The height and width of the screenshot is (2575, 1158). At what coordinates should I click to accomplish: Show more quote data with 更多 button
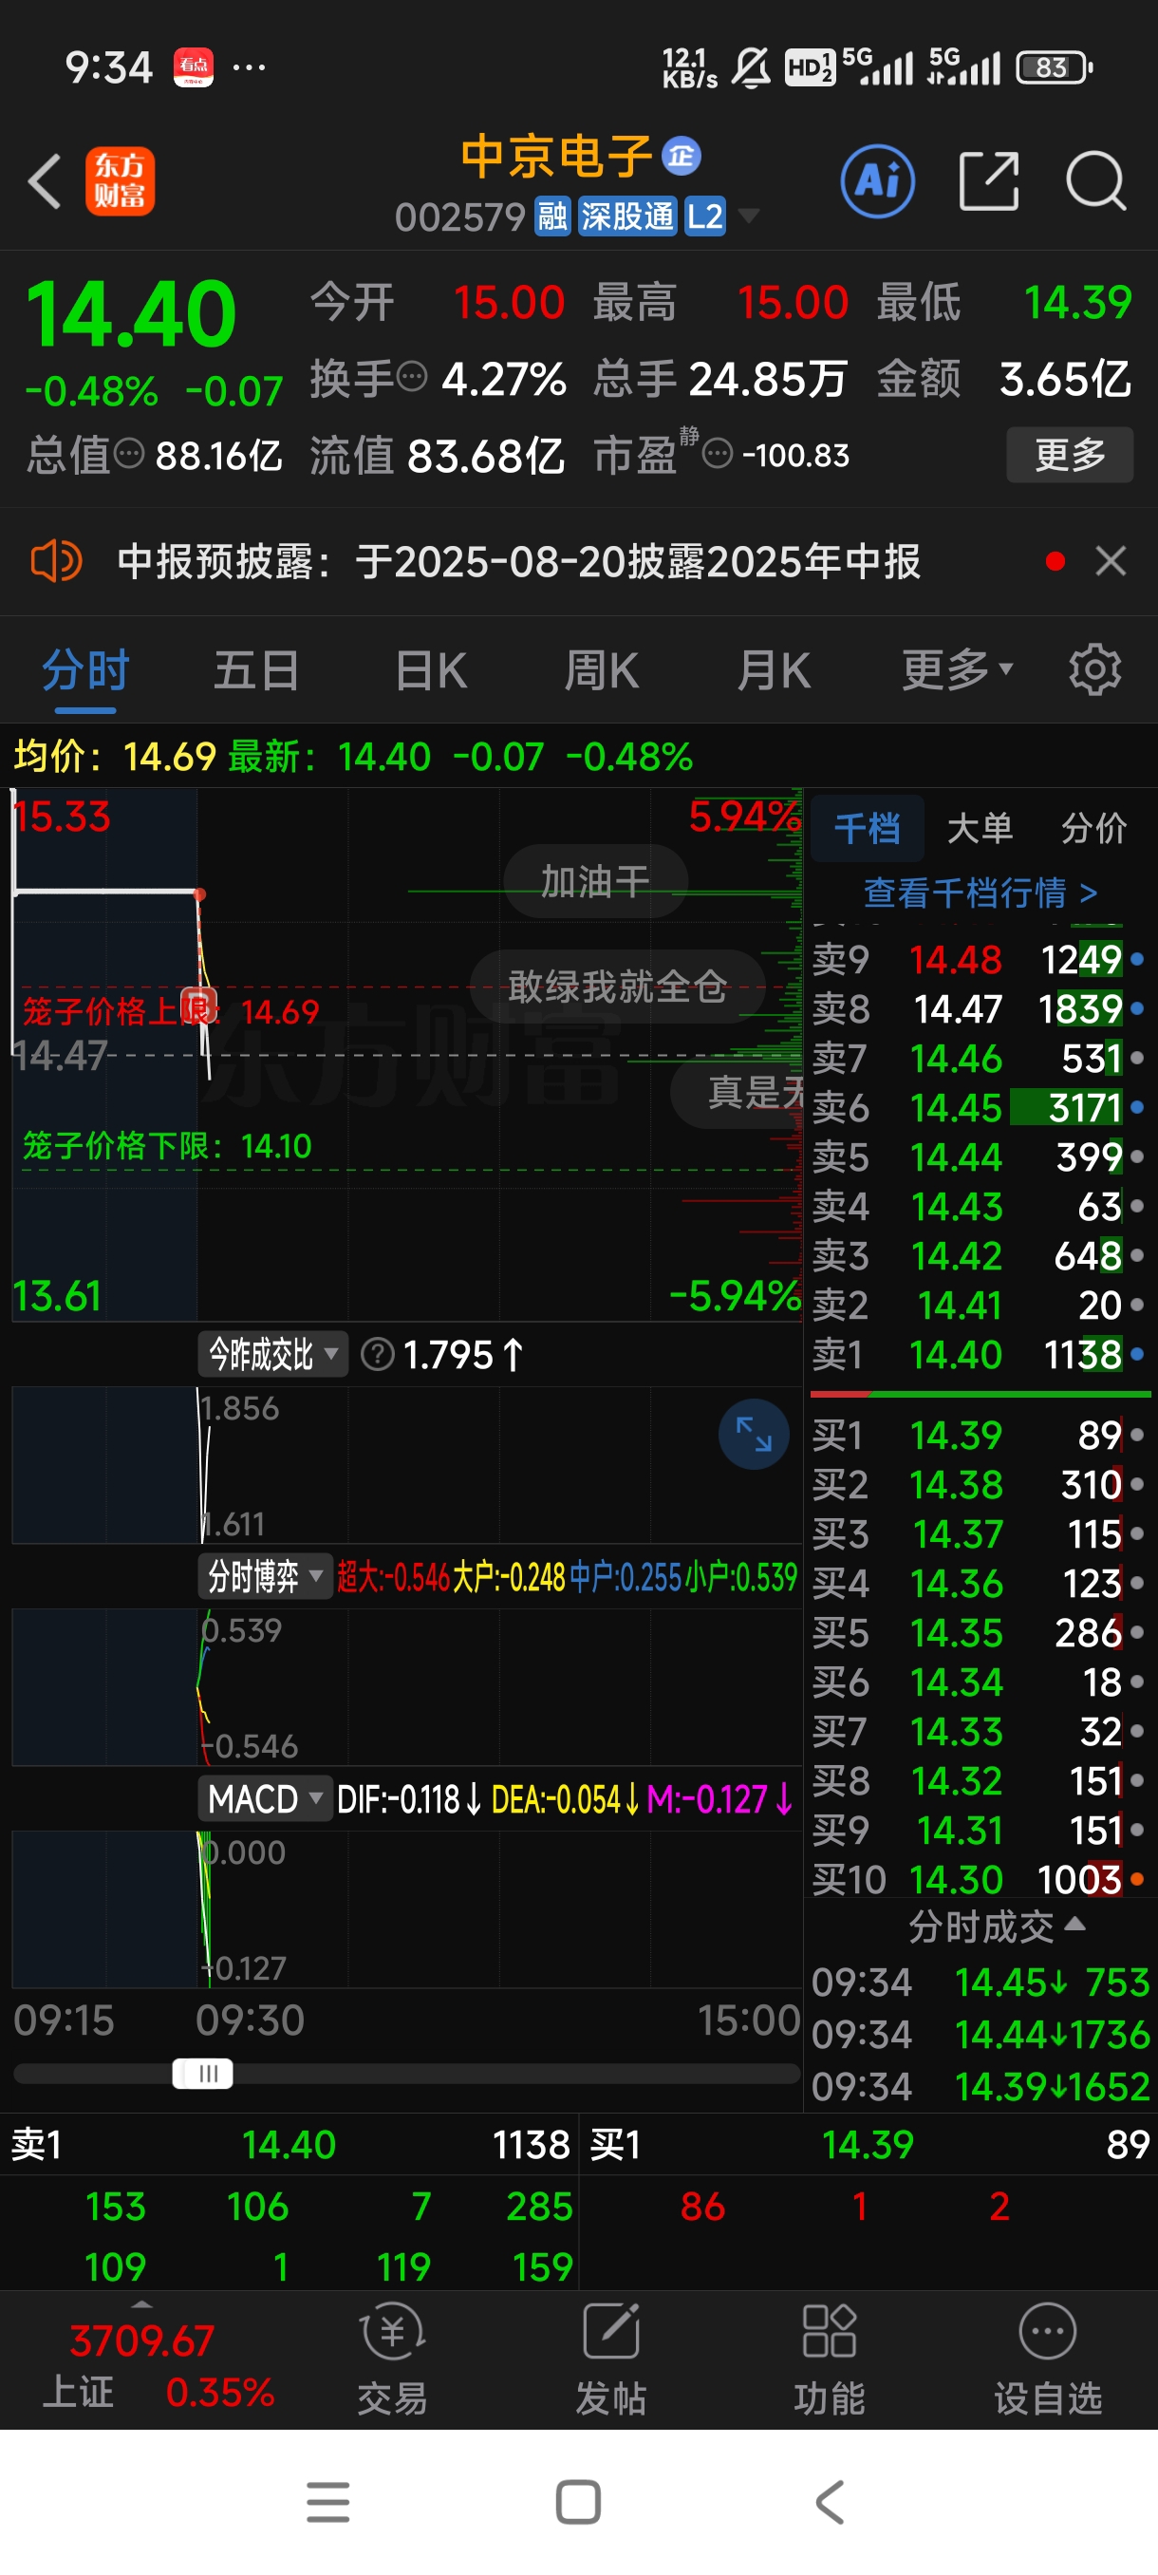coord(1069,455)
